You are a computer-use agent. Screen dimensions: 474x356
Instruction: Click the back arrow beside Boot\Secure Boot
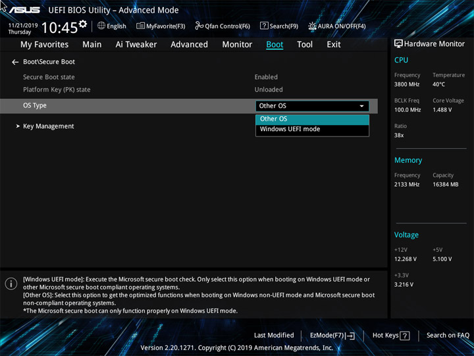(x=15, y=62)
